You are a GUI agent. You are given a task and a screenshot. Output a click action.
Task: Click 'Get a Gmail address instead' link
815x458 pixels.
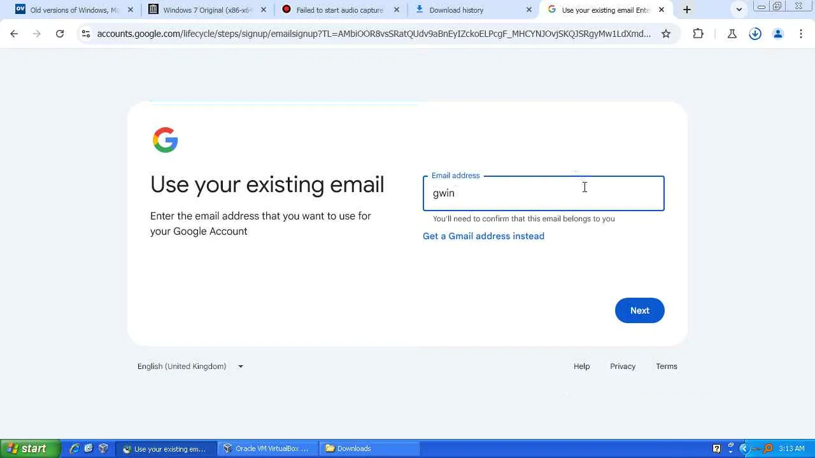[x=483, y=236]
